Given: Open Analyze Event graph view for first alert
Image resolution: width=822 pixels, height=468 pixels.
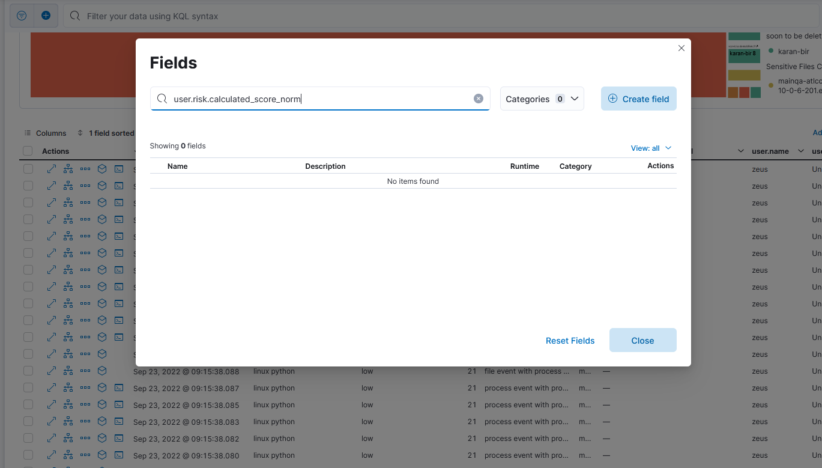Looking at the screenshot, I should coord(67,169).
